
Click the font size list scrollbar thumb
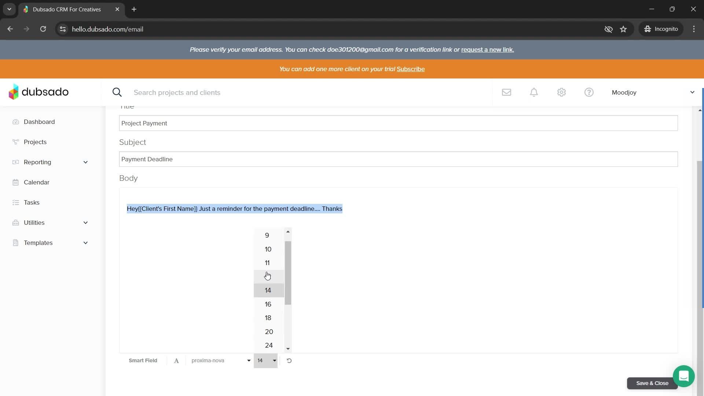click(288, 273)
